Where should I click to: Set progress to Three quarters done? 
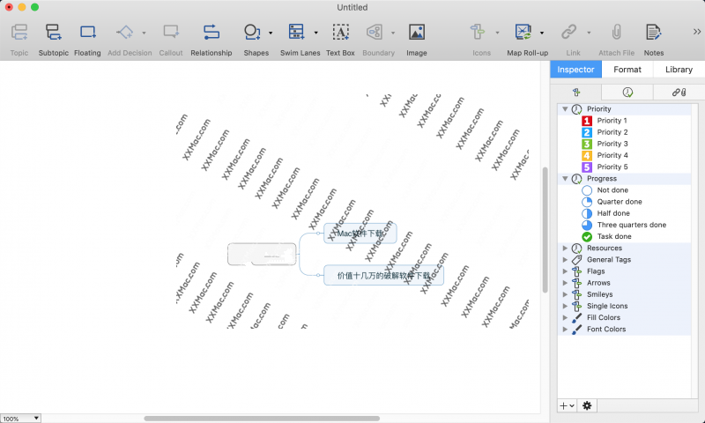coord(587,226)
